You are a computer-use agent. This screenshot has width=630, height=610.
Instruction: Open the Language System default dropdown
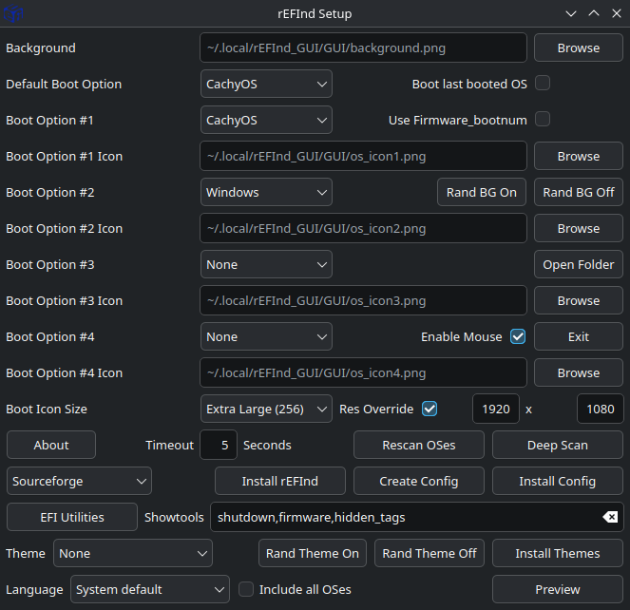pyautogui.click(x=150, y=589)
